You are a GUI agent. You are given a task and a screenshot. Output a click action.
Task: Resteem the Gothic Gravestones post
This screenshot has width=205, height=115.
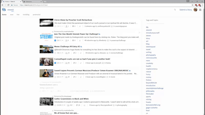point(85,105)
